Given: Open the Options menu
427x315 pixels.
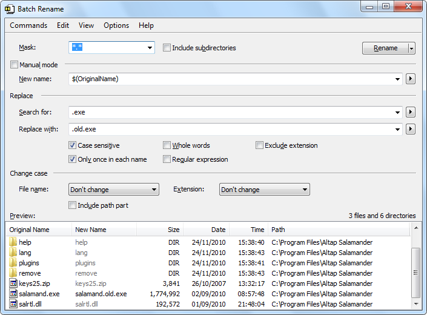Looking at the screenshot, I should (x=116, y=25).
